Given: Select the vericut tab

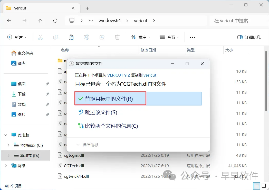Looking at the screenshot, I should click(x=42, y=8).
